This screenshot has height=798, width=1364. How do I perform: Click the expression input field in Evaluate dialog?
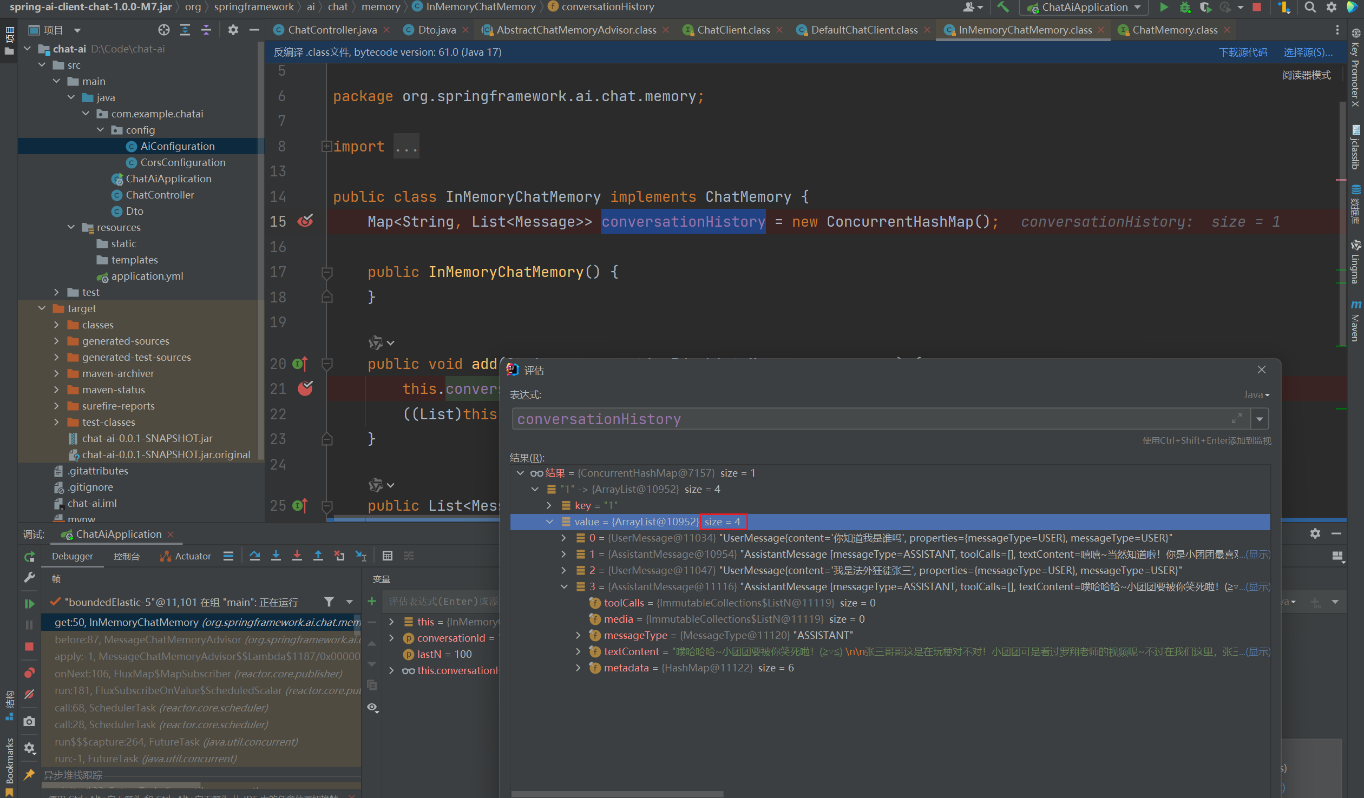(x=866, y=419)
